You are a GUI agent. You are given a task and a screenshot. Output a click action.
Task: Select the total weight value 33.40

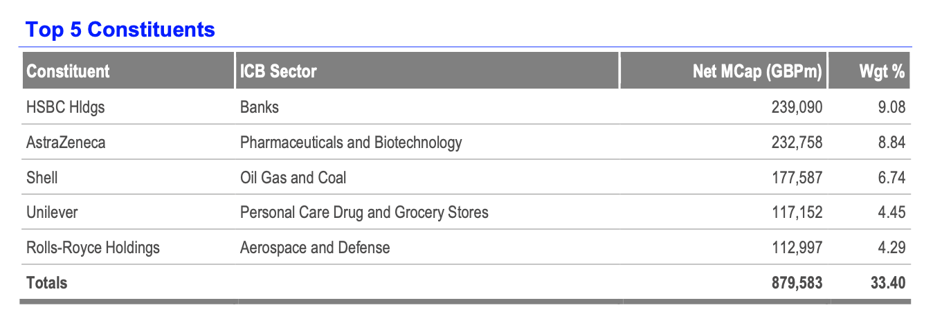click(887, 282)
